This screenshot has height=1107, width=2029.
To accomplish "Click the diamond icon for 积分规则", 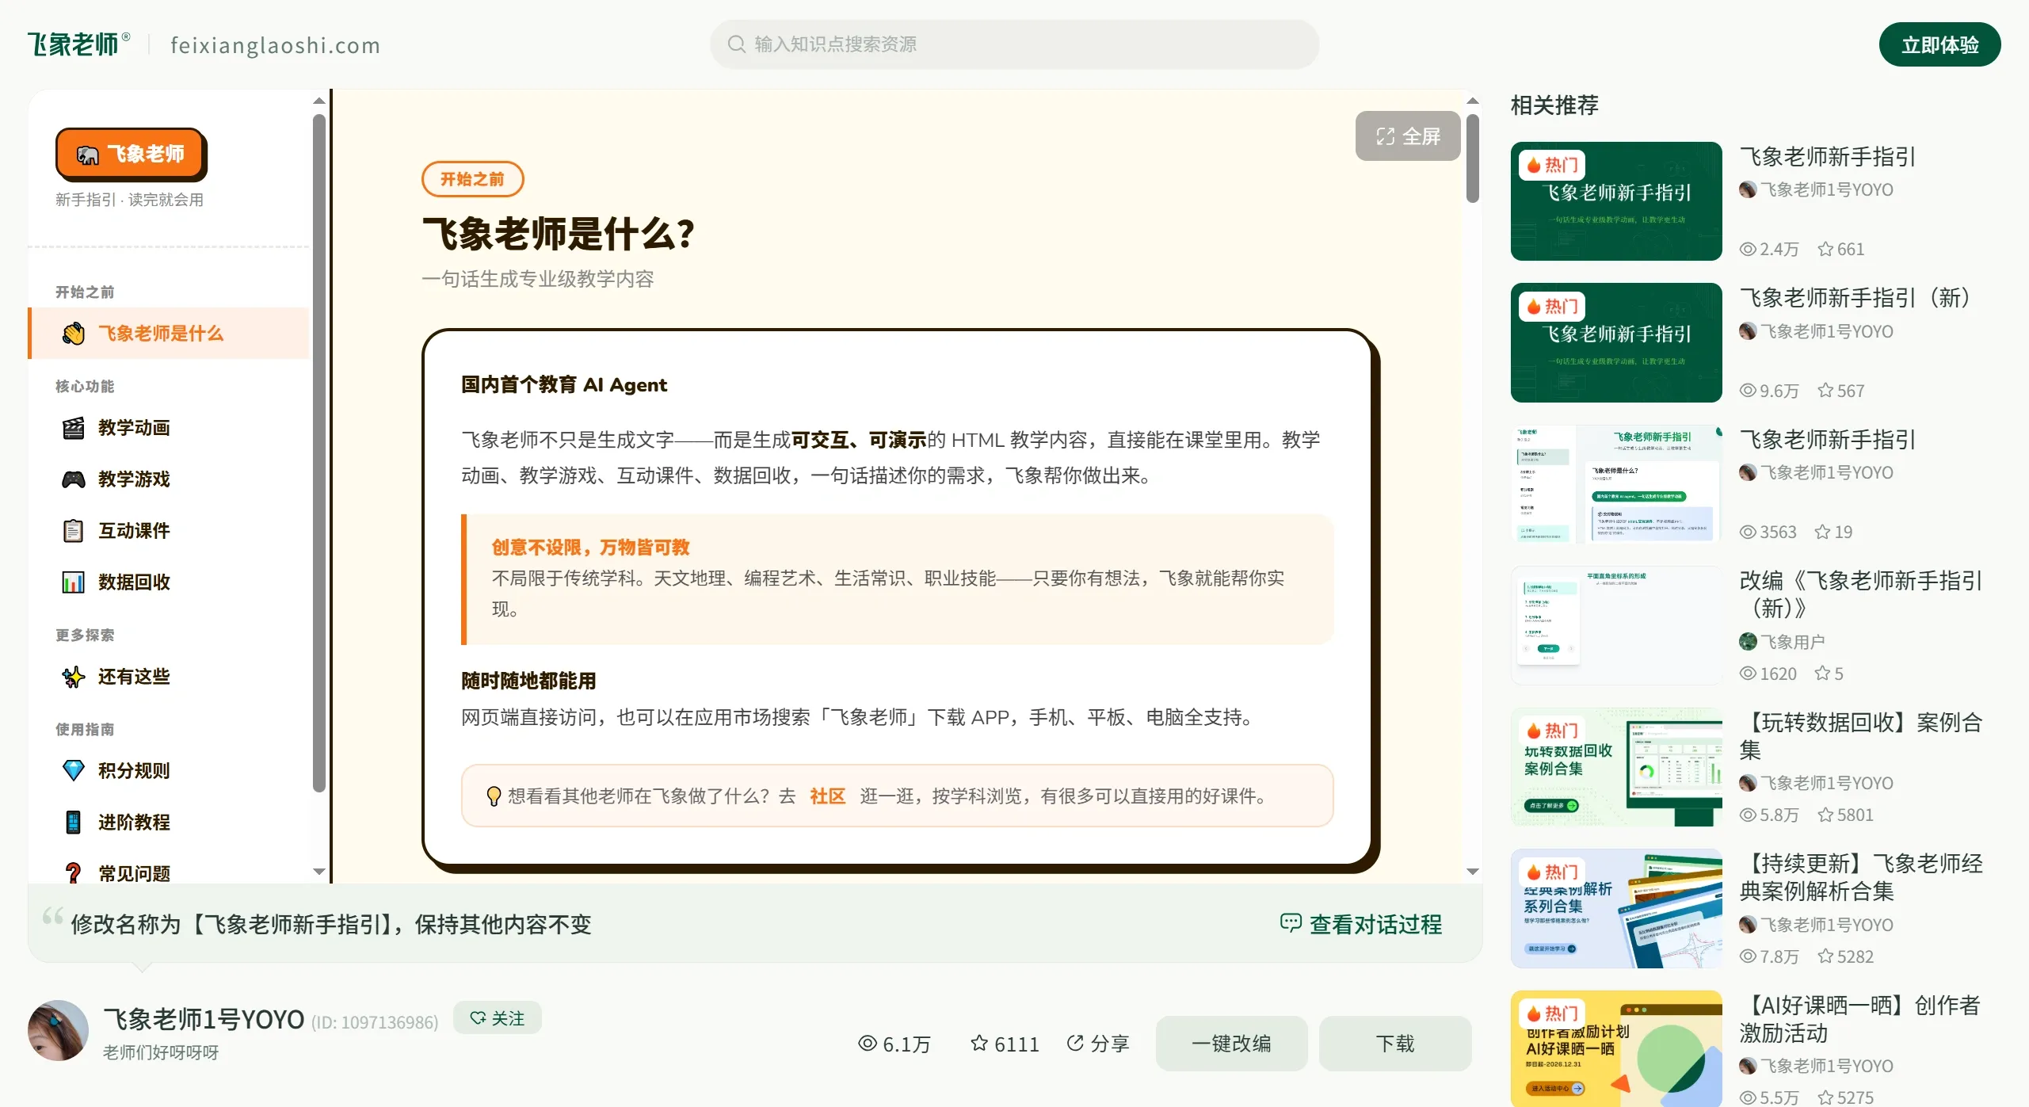I will pyautogui.click(x=74, y=770).
